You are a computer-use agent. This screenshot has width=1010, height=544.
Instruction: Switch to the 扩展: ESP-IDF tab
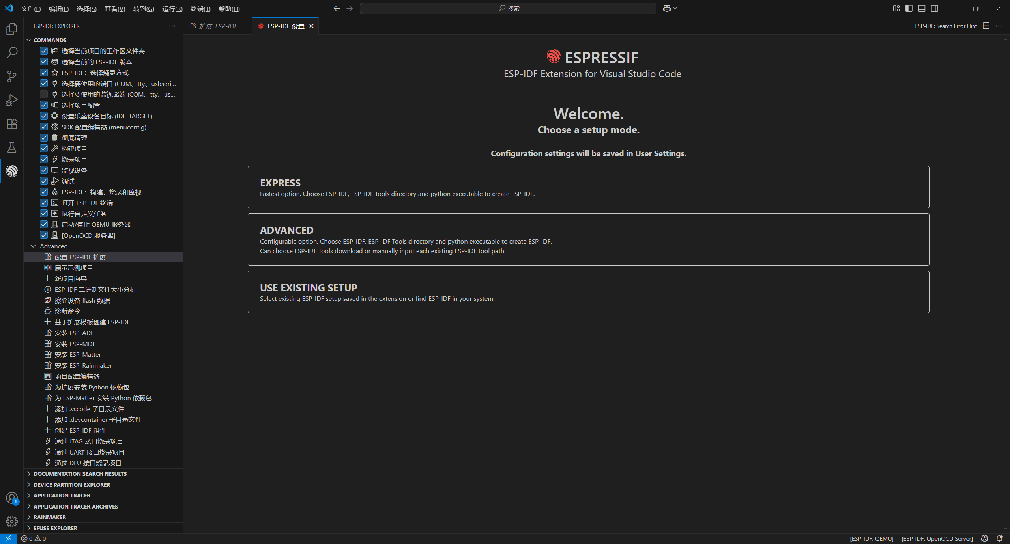click(217, 26)
